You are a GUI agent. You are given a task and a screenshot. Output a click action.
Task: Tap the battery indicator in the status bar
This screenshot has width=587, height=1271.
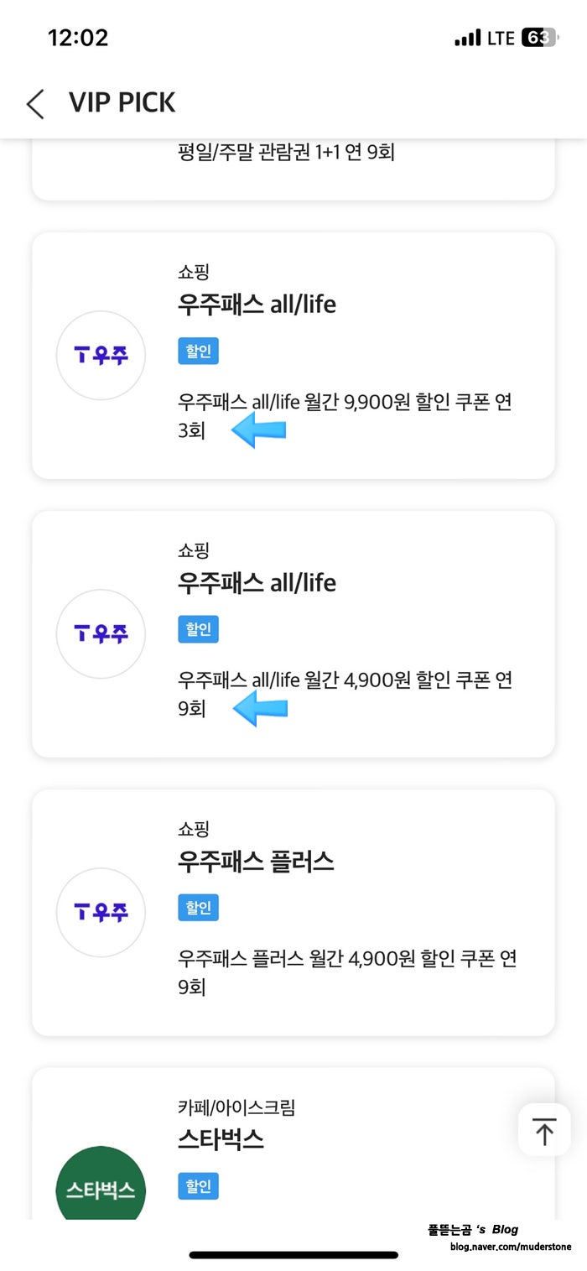pos(538,38)
